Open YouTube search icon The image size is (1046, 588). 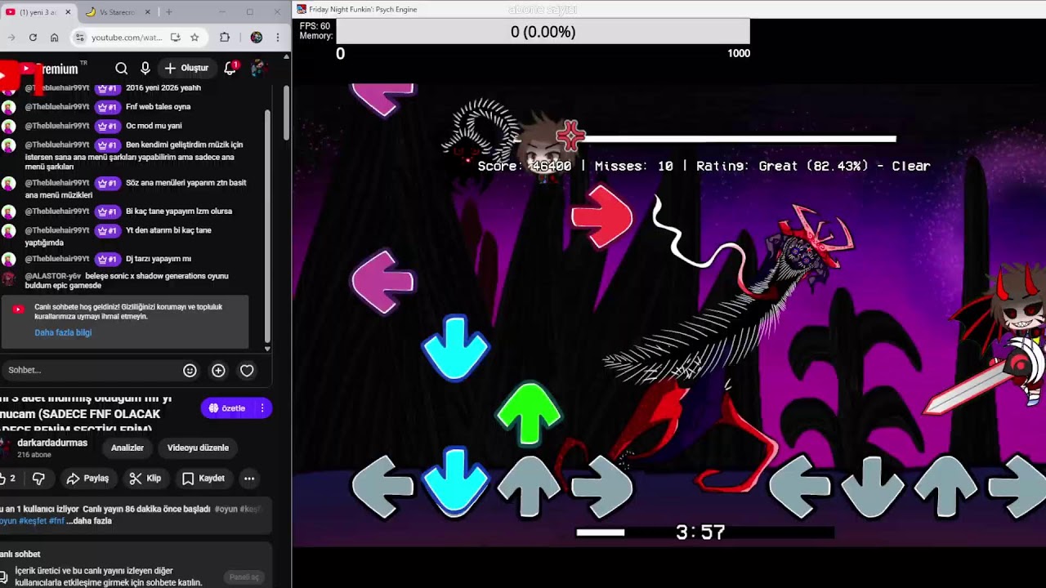pyautogui.click(x=121, y=69)
